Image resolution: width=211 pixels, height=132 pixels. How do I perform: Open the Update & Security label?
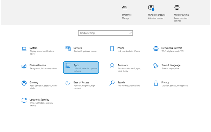[39, 100]
